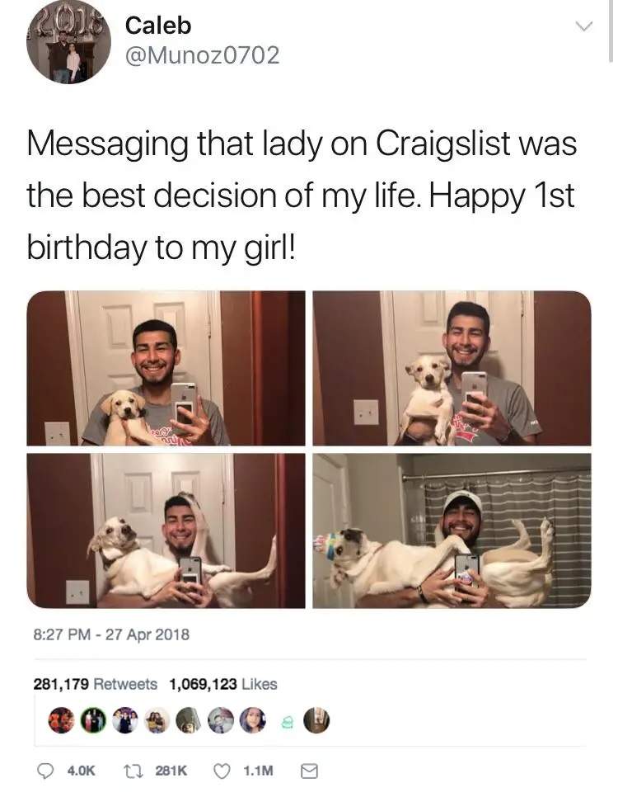Click the reply speech bubble icon
Viewport: 618px width, 797px height.
click(x=46, y=771)
